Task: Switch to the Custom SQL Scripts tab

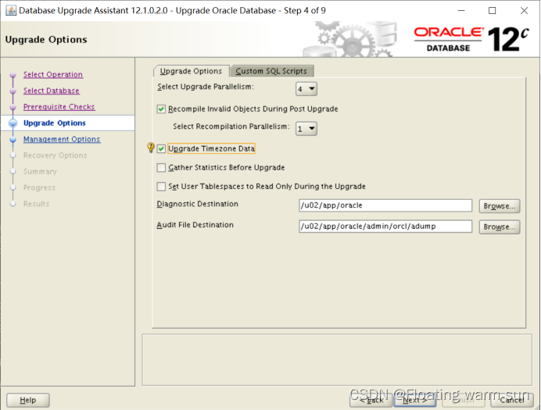Action: point(271,71)
